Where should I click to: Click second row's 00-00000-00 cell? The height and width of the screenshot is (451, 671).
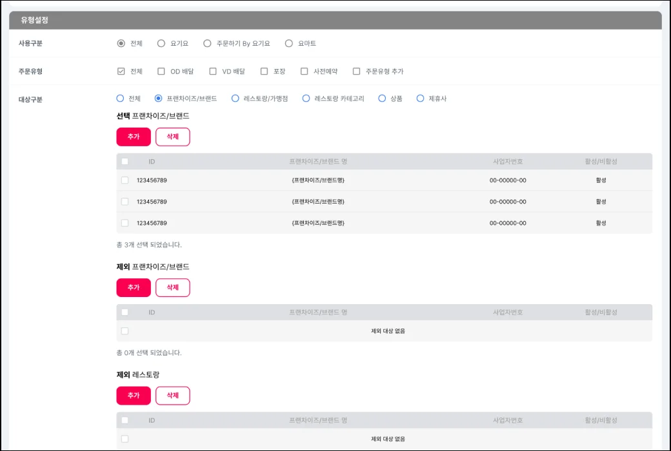point(508,202)
